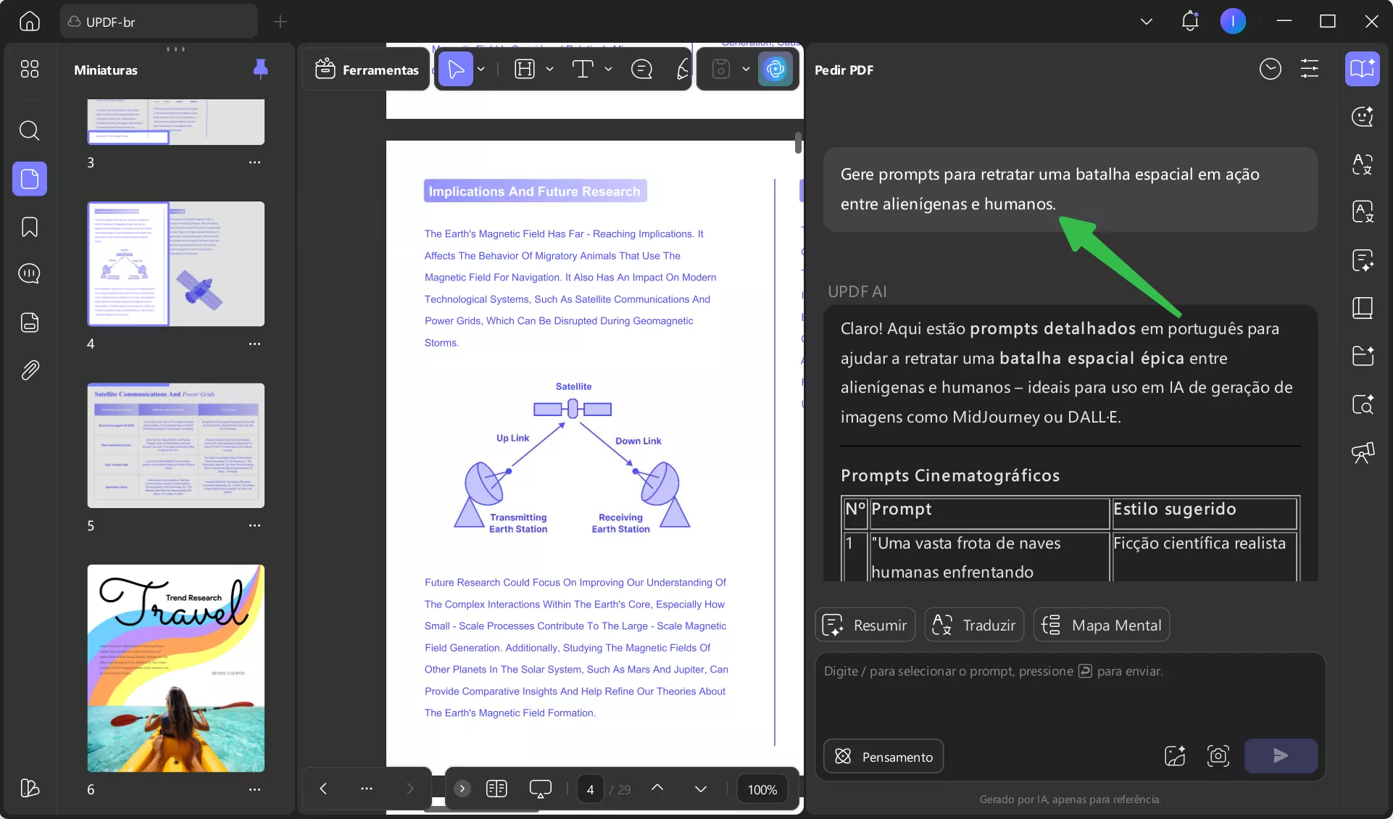Click the chat history clock icon

point(1270,70)
